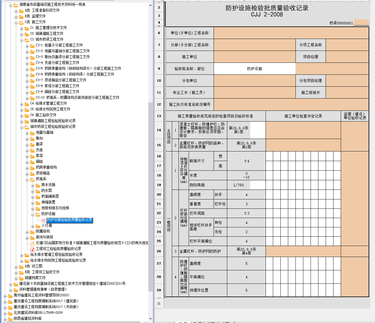Screen dimensions: 375x323
Task: Click the tree panel vertical scrollbar thumb
Action: click(150, 196)
